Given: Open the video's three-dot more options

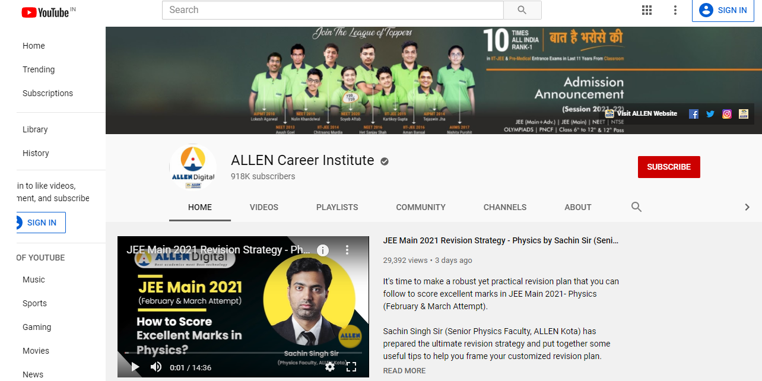Looking at the screenshot, I should 347,250.
